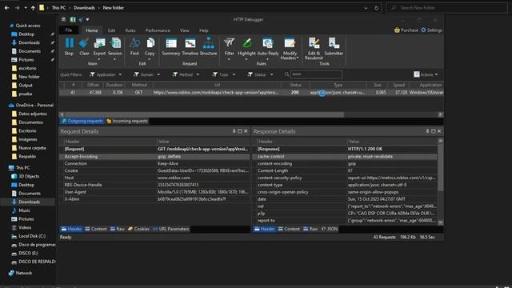This screenshot has width=512, height=288.
Task: Sort request grid by Duration column
Action: (114, 85)
